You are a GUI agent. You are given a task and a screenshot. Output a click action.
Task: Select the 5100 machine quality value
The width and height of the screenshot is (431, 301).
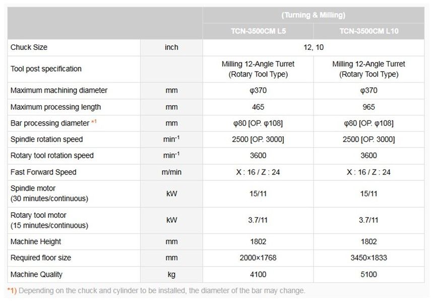point(368,274)
